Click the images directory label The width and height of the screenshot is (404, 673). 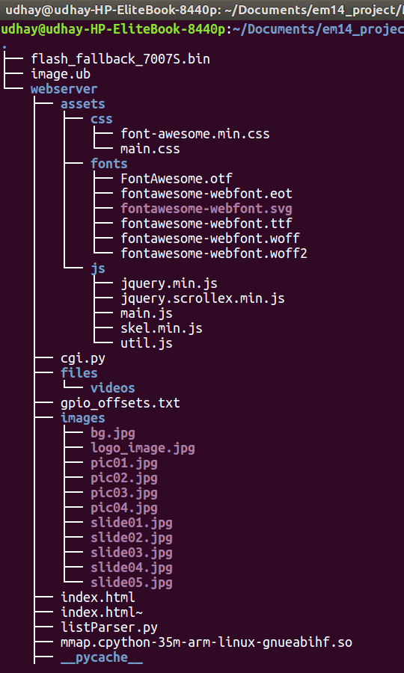[83, 418]
